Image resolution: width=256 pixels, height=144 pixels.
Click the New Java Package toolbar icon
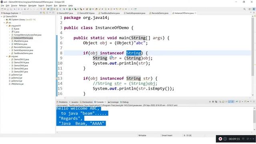click(x=87, y=9)
